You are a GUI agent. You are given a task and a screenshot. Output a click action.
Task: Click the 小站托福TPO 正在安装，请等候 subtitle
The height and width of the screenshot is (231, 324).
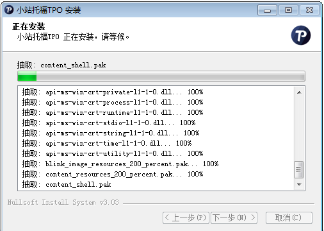73,37
